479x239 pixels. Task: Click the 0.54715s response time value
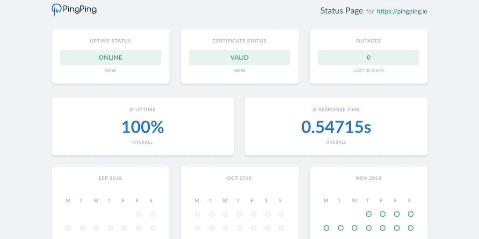336,127
